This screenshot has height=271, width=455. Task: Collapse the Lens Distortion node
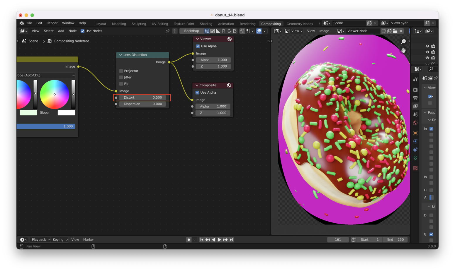pyautogui.click(x=120, y=55)
